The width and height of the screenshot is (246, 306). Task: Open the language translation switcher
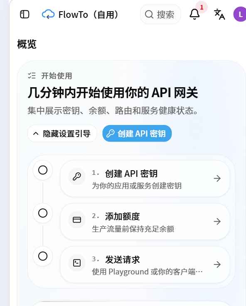pyautogui.click(x=219, y=14)
